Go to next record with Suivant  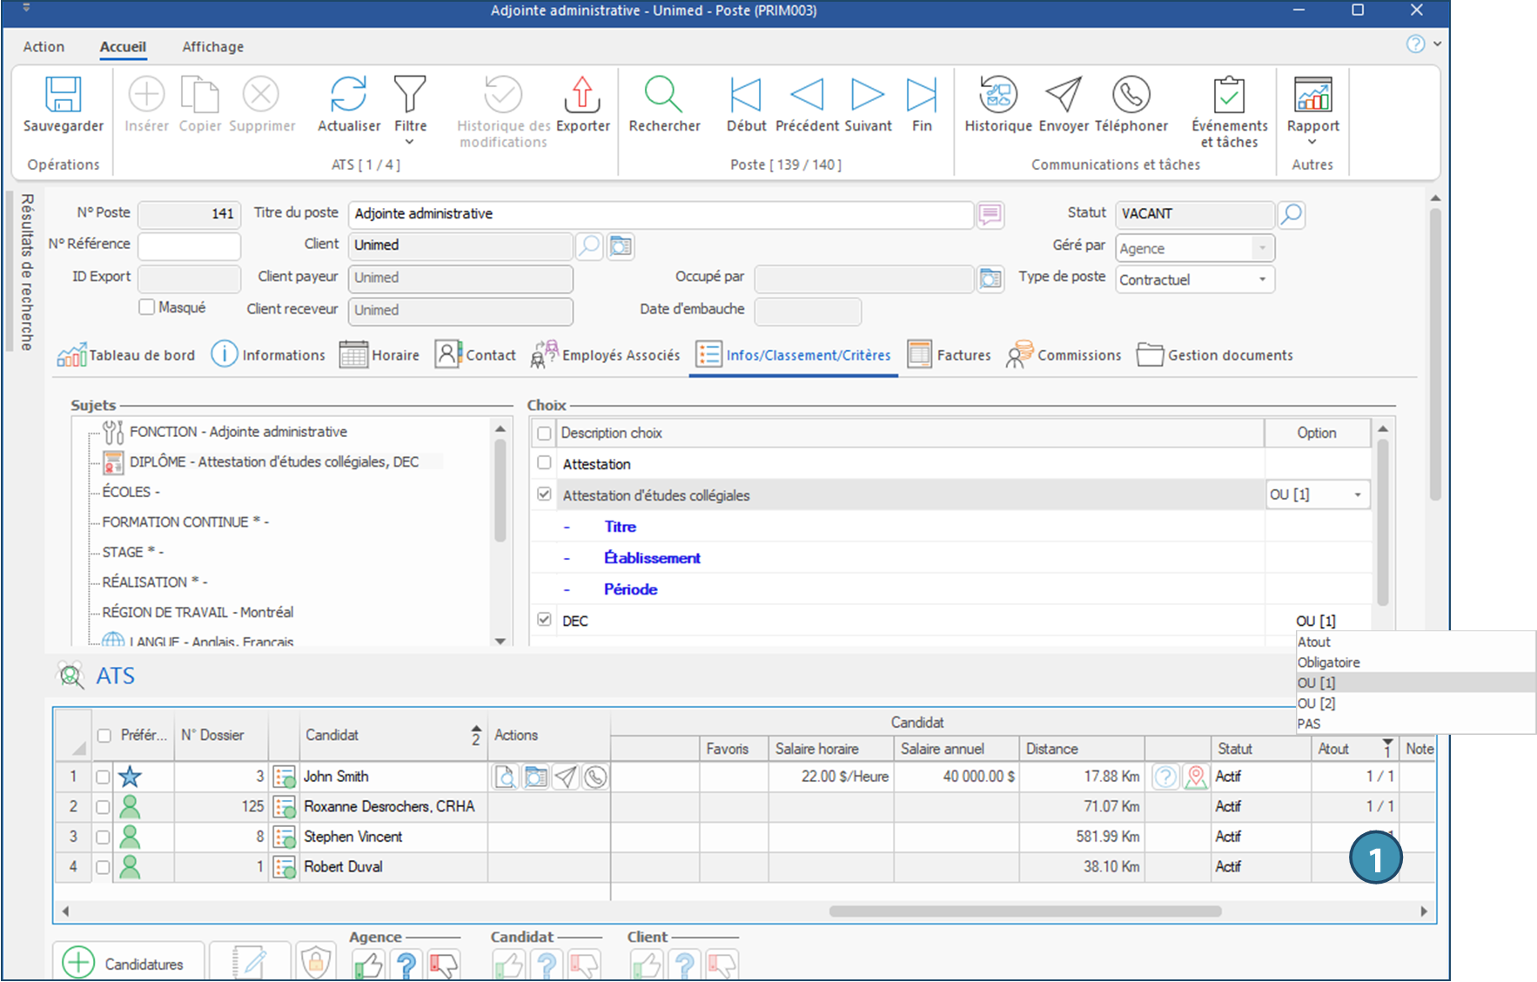point(867,95)
